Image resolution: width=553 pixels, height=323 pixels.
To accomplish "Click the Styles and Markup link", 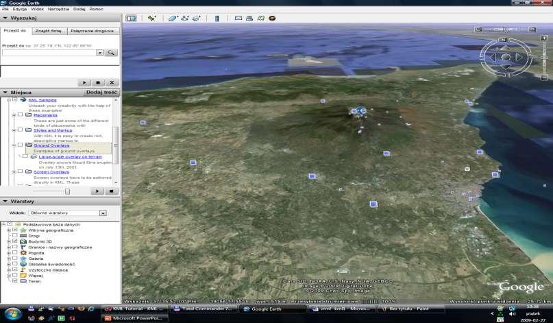I will (x=53, y=130).
